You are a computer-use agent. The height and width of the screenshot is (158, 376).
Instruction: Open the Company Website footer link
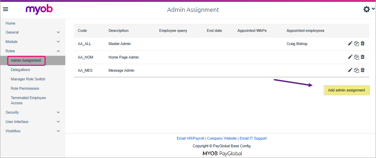click(222, 138)
